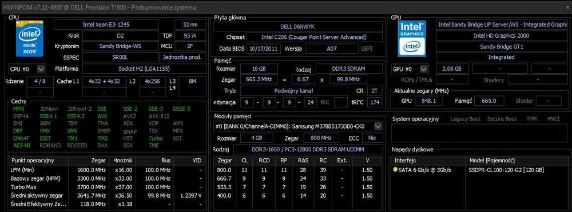Click the Turbo feature label
Viewport: 572px width, 212px height.
156,138
